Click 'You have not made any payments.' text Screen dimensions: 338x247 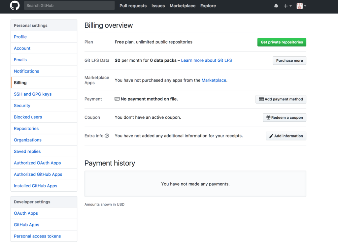click(195, 184)
